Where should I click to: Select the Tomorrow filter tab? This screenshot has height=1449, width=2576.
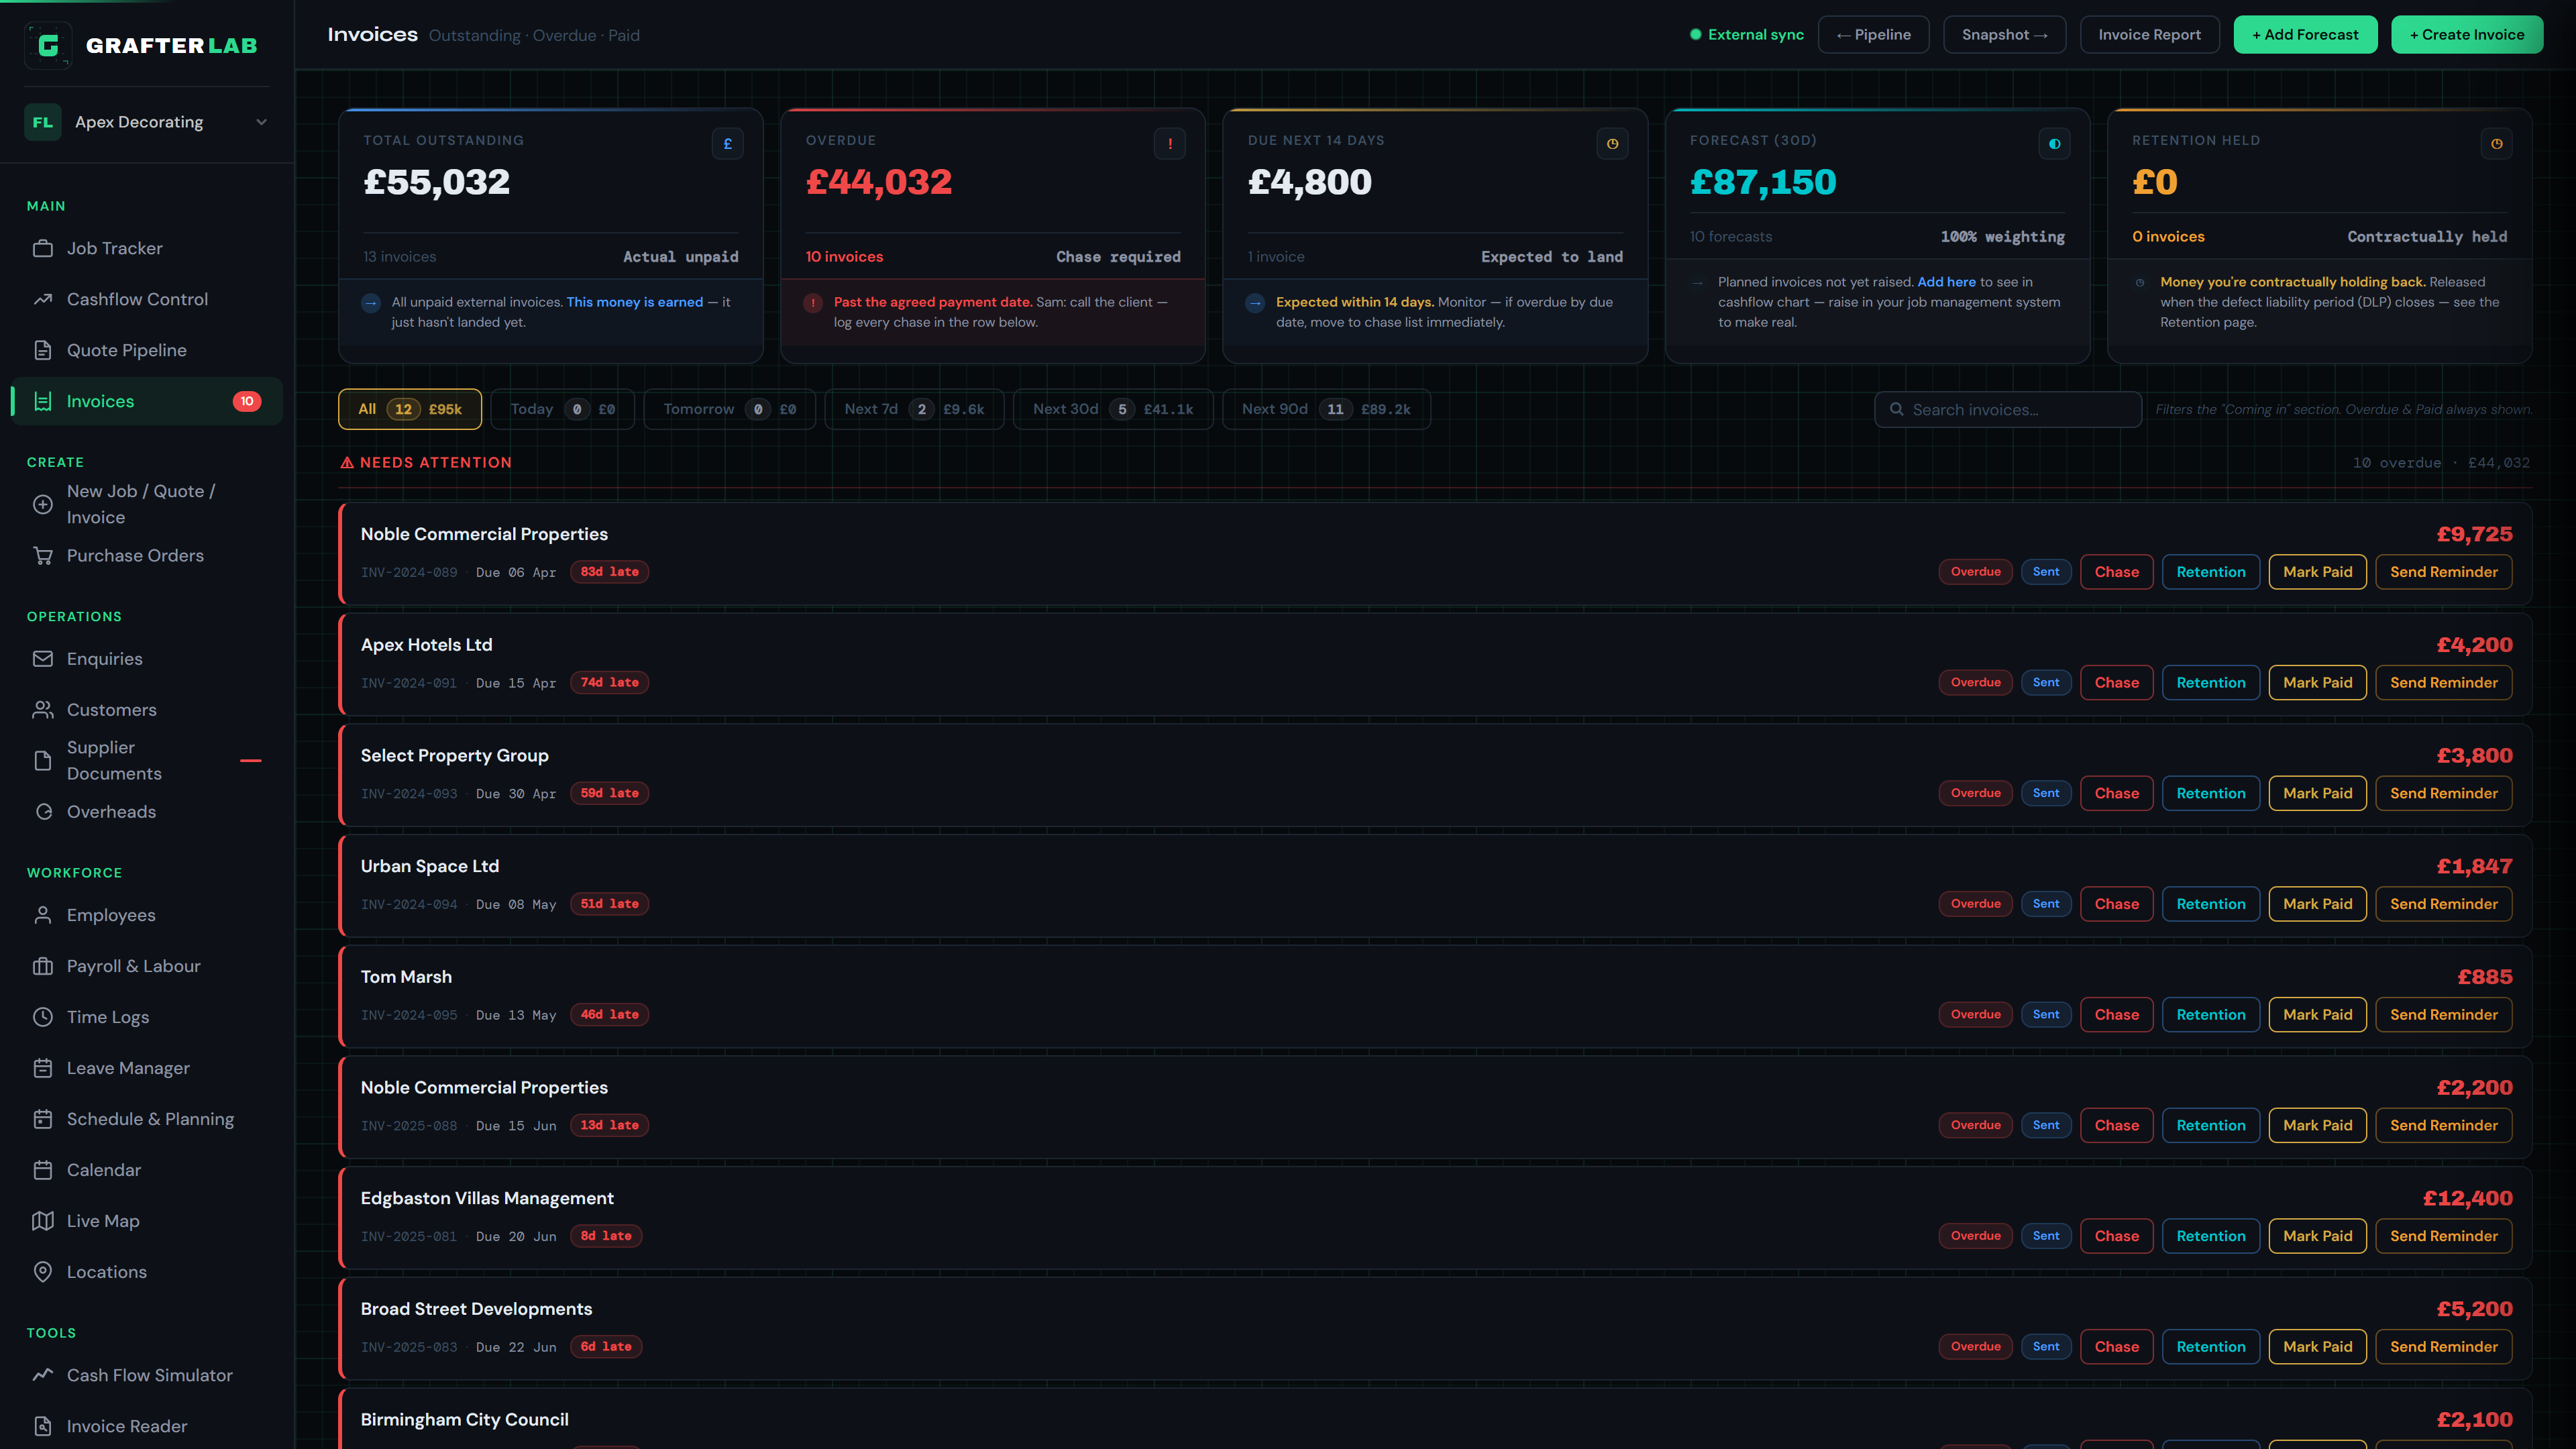point(730,409)
